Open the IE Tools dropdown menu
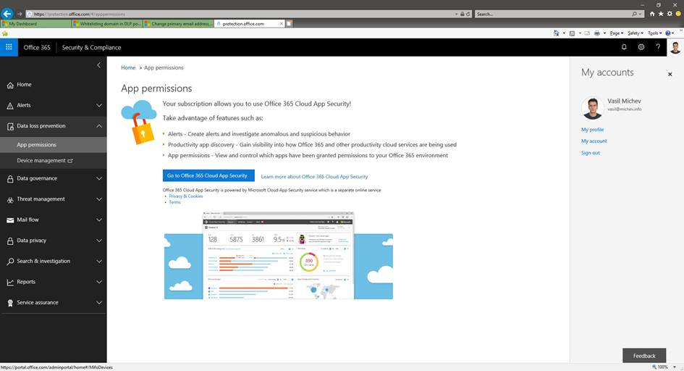This screenshot has height=371, width=684. pyautogui.click(x=654, y=33)
